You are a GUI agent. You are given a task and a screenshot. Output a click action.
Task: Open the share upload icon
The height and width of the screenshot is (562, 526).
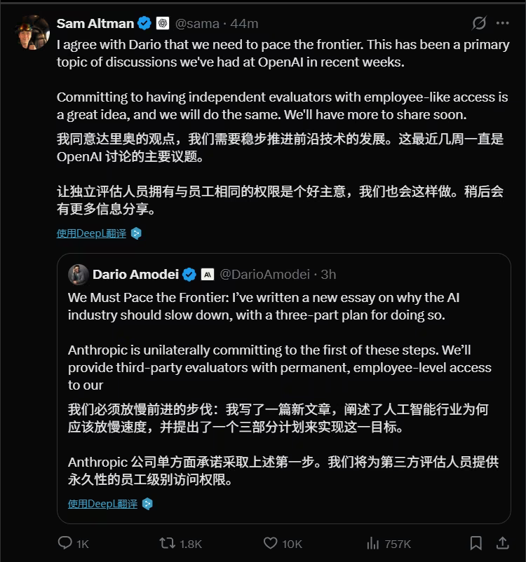click(503, 543)
